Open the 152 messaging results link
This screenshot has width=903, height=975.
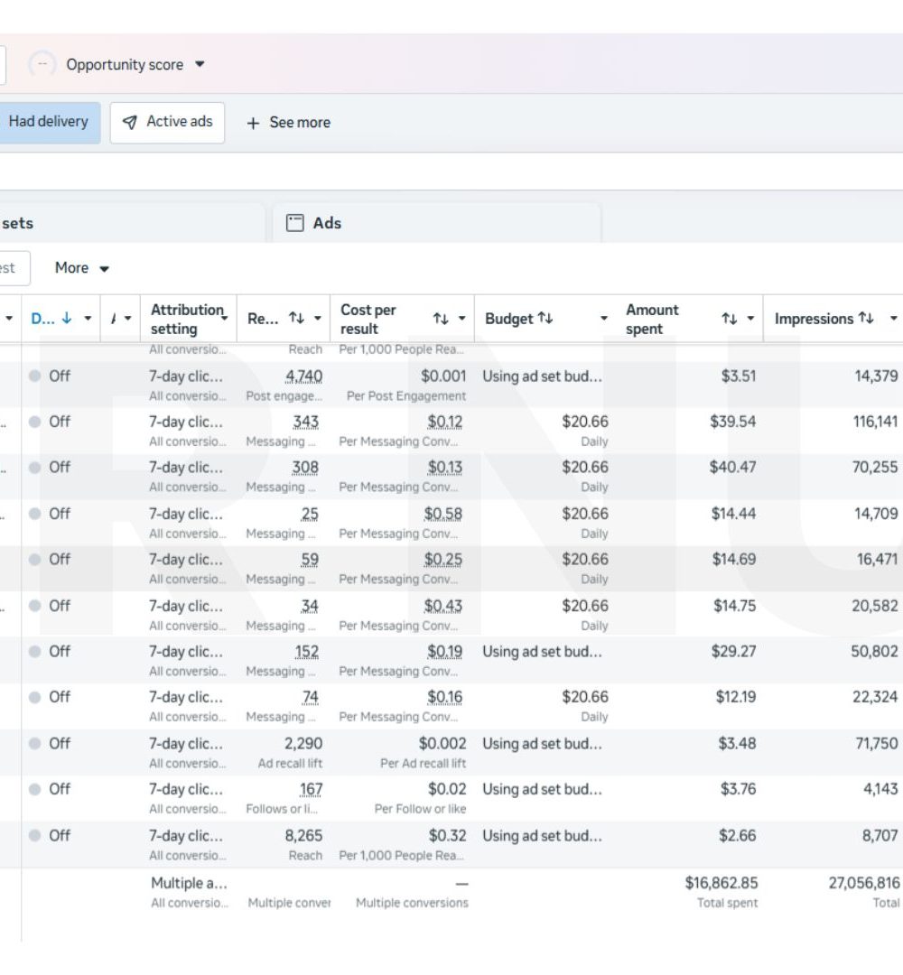click(307, 652)
